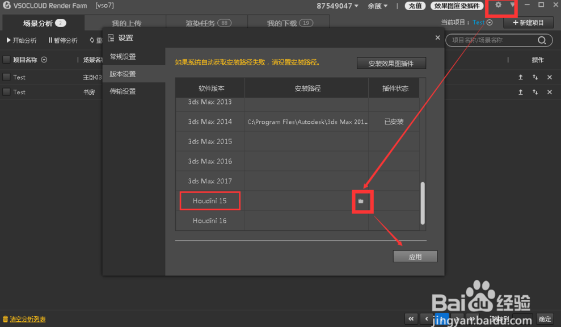Click upload icon on the 书房 row
This screenshot has width=561, height=327.
coord(521,92)
